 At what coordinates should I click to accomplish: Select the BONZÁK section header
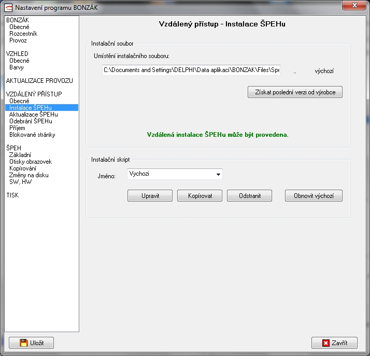point(18,20)
